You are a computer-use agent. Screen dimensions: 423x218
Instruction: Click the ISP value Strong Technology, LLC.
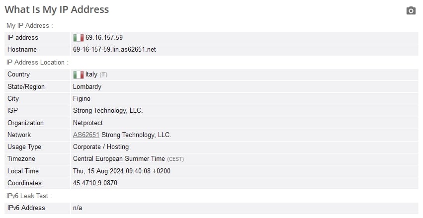tap(108, 110)
